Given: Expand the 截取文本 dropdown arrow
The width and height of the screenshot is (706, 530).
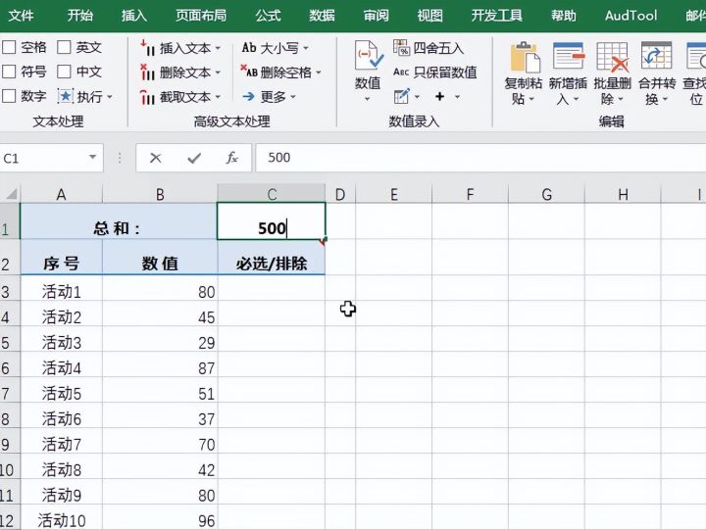Looking at the screenshot, I should [218, 96].
